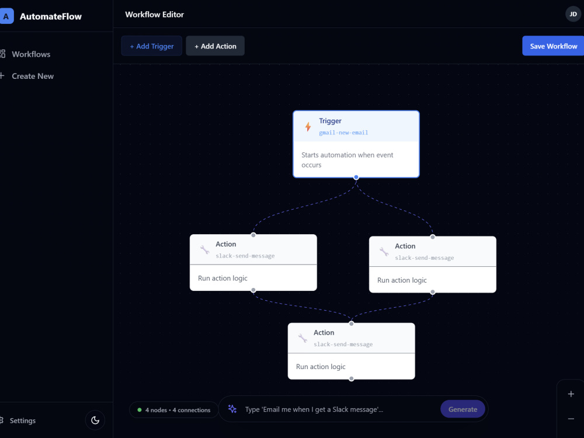Select the right Action node title
Viewport: 584px width, 438px height.
[405, 246]
